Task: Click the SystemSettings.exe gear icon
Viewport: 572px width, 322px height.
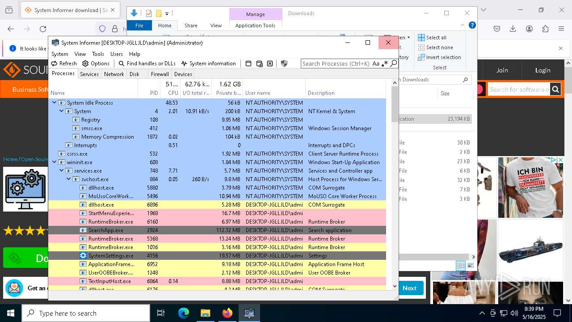Action: [83, 255]
